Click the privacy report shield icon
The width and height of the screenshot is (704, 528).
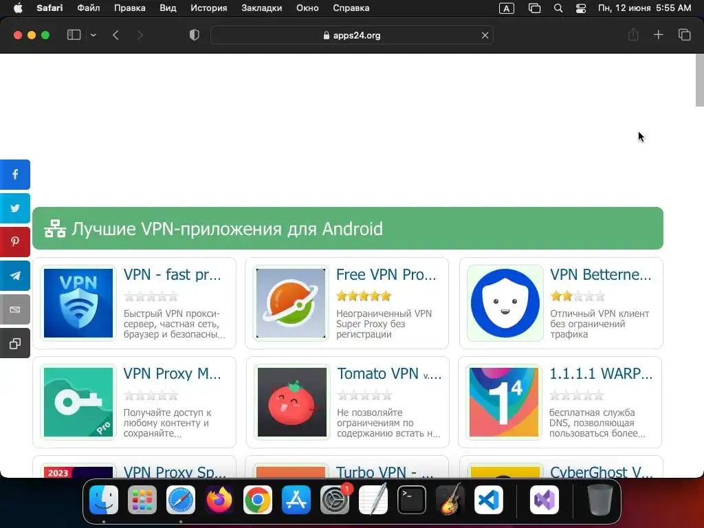194,35
